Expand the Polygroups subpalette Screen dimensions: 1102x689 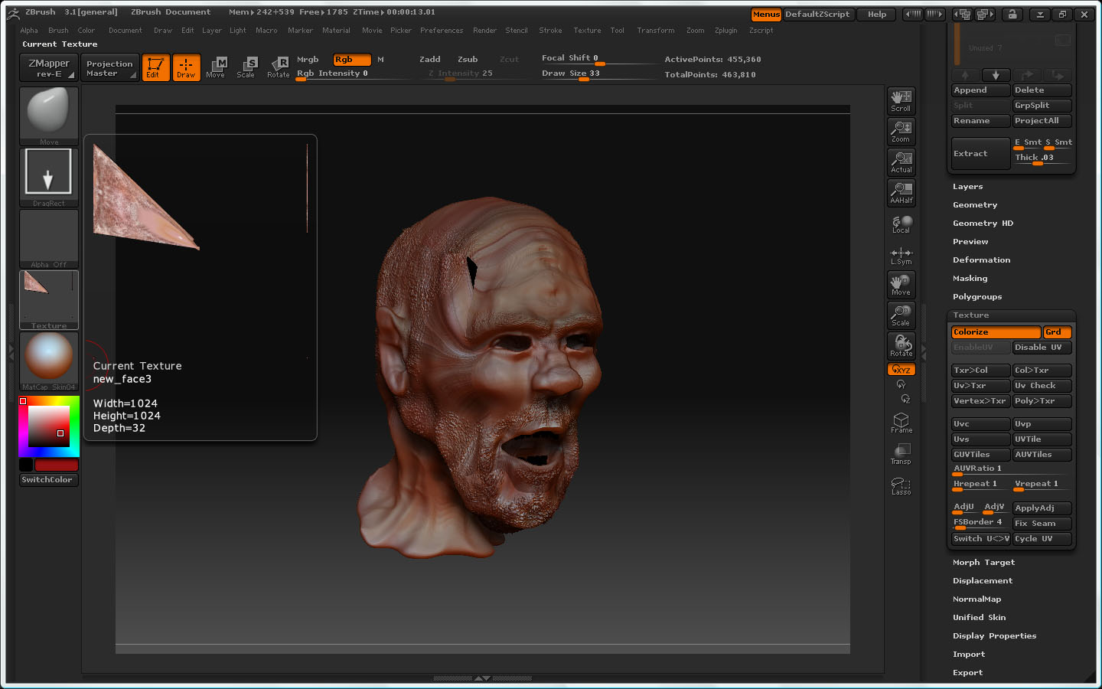point(977,297)
